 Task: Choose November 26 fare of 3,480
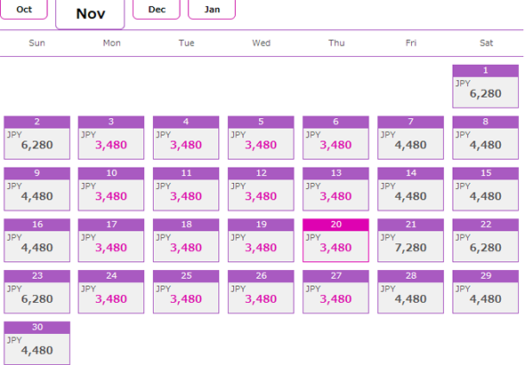(x=261, y=292)
